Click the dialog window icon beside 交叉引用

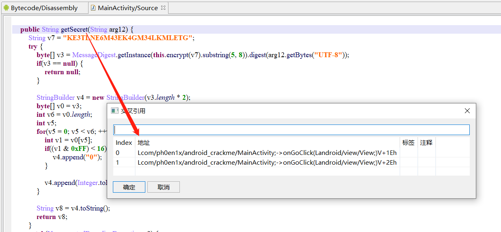coord(114,111)
